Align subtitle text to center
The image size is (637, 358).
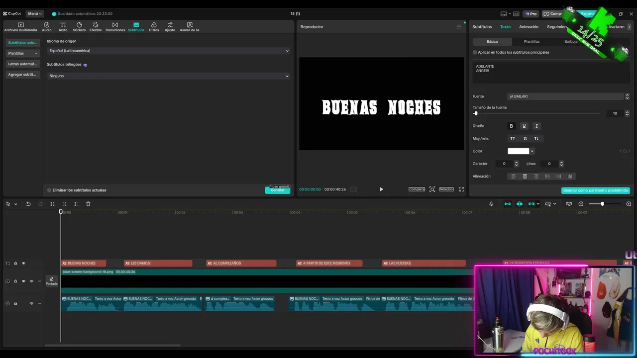525,177
